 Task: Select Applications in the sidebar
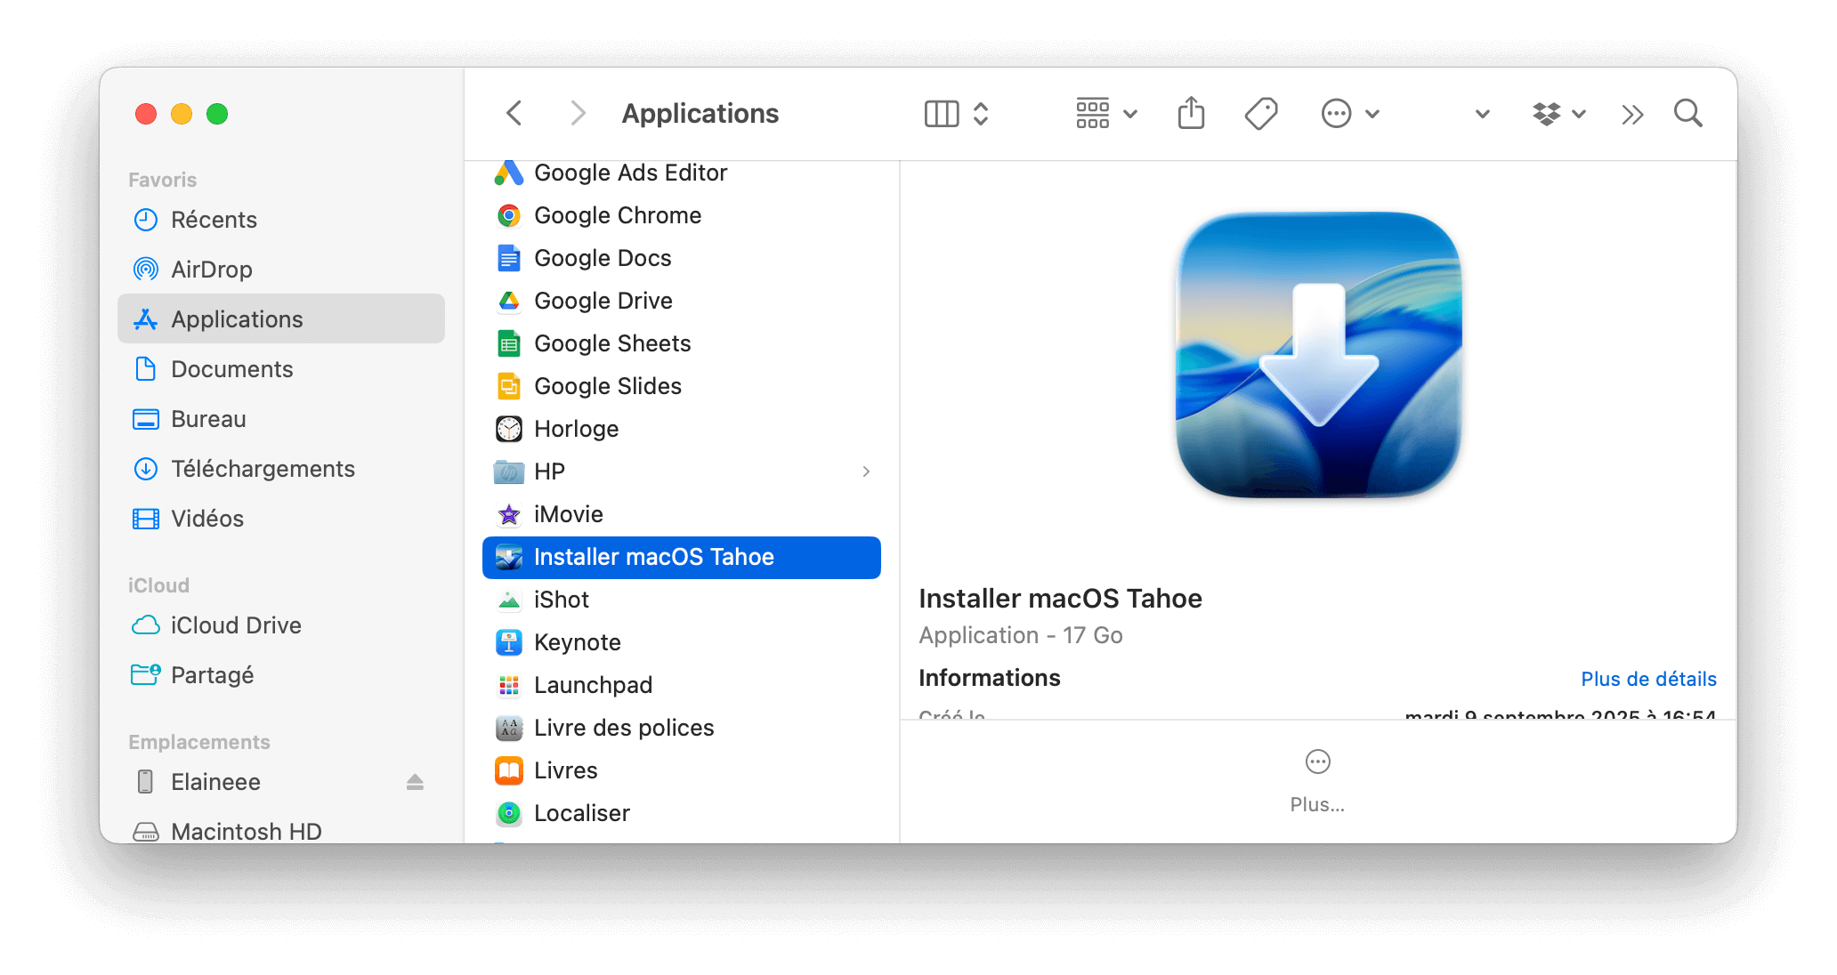pos(281,319)
